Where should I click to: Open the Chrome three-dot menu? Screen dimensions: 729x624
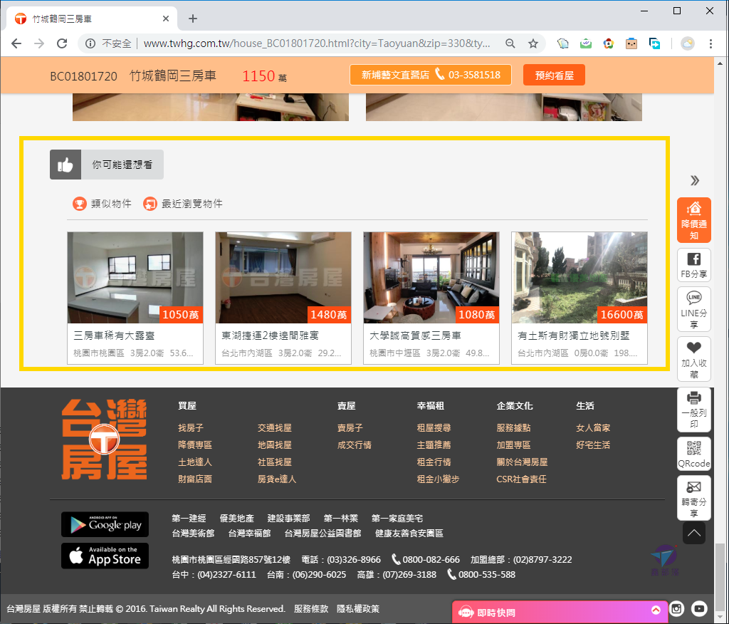(x=710, y=43)
